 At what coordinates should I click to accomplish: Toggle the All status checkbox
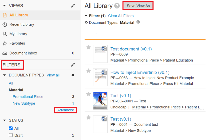11,129
